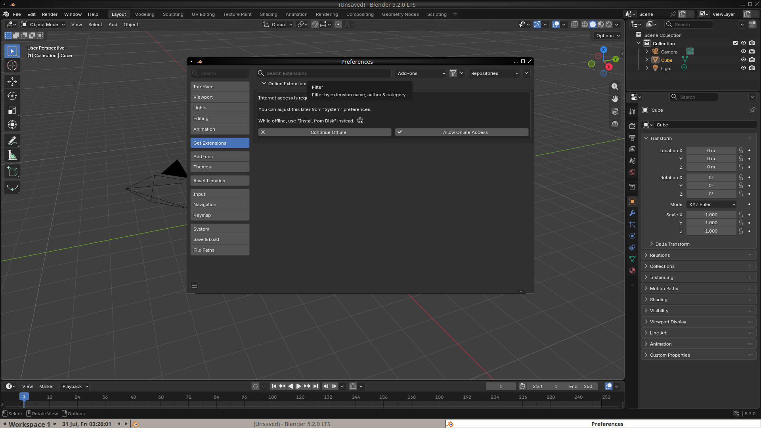The image size is (761, 428).
Task: Toggle lock on Rotation X
Action: click(x=740, y=178)
